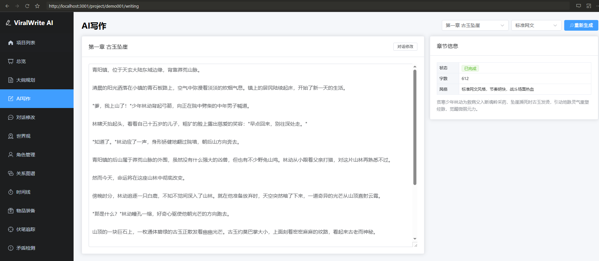
Task: Click the ViralWrite AI pen logo icon
Action: click(x=8, y=23)
